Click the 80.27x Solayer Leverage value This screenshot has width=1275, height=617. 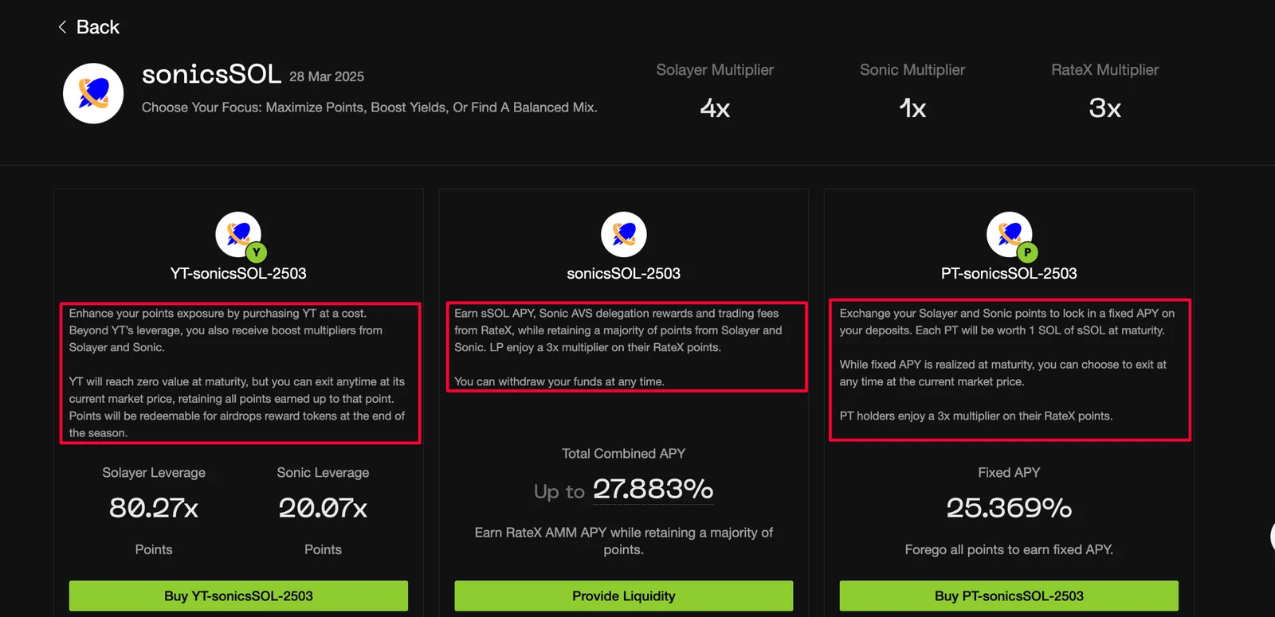pyautogui.click(x=154, y=508)
